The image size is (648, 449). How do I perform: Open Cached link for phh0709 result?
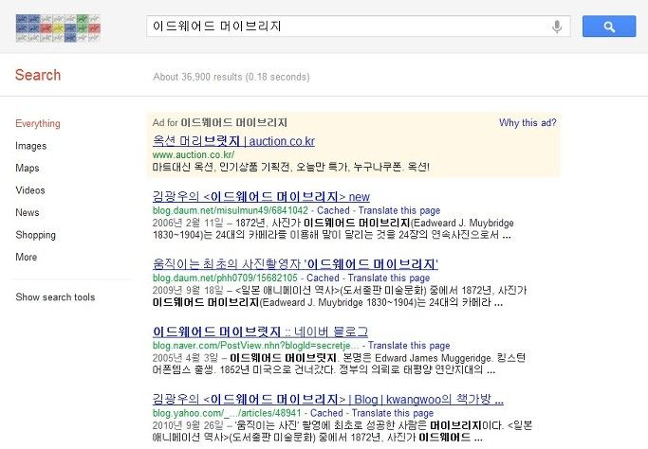pos(323,278)
